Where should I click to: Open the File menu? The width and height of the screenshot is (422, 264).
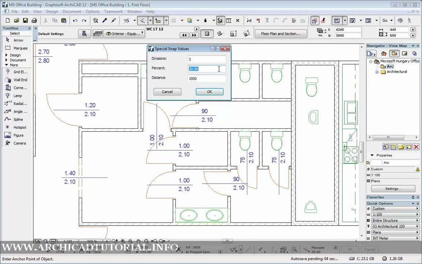[15, 11]
